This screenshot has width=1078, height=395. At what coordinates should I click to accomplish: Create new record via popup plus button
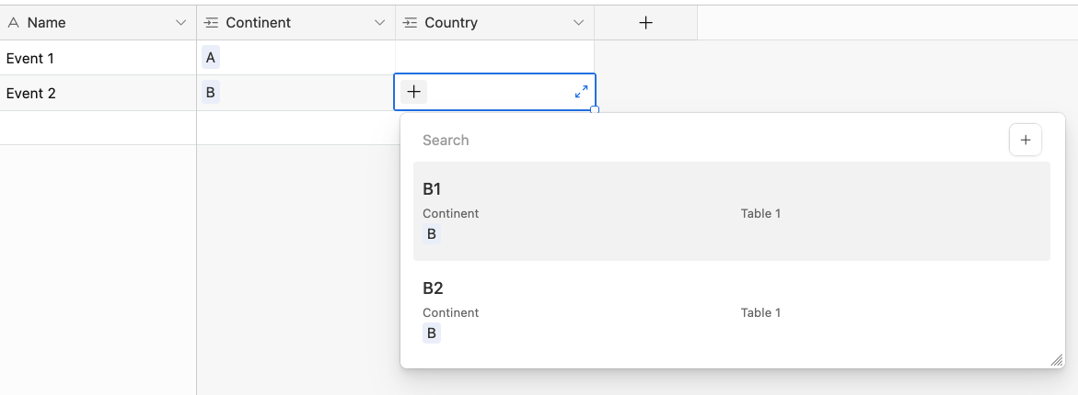(x=1025, y=140)
